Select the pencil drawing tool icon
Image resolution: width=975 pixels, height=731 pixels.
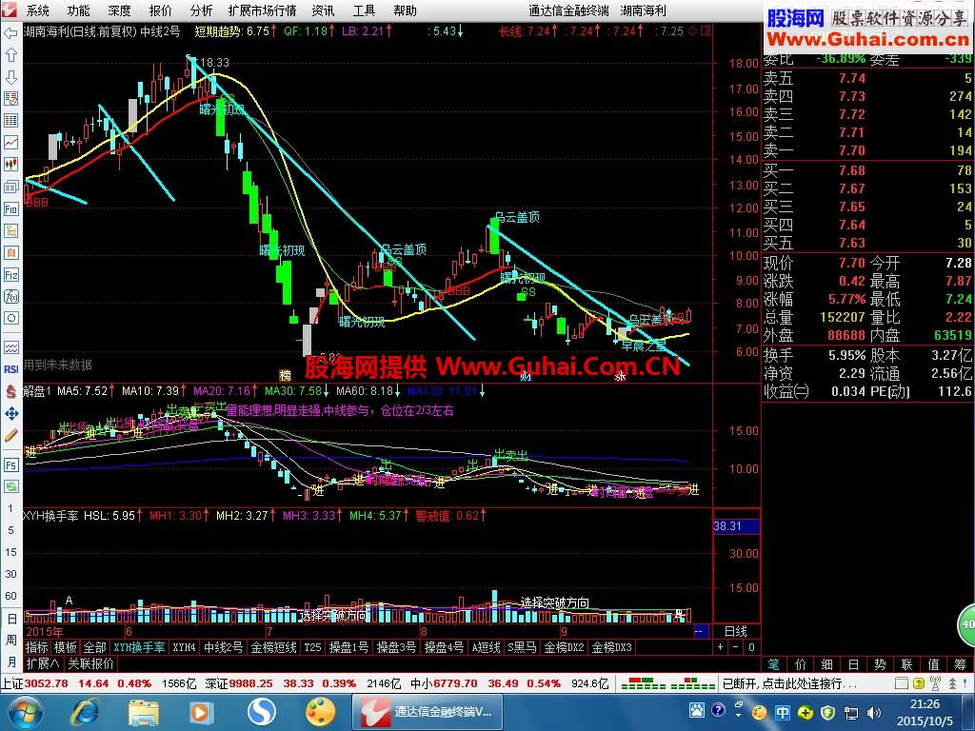[10, 435]
